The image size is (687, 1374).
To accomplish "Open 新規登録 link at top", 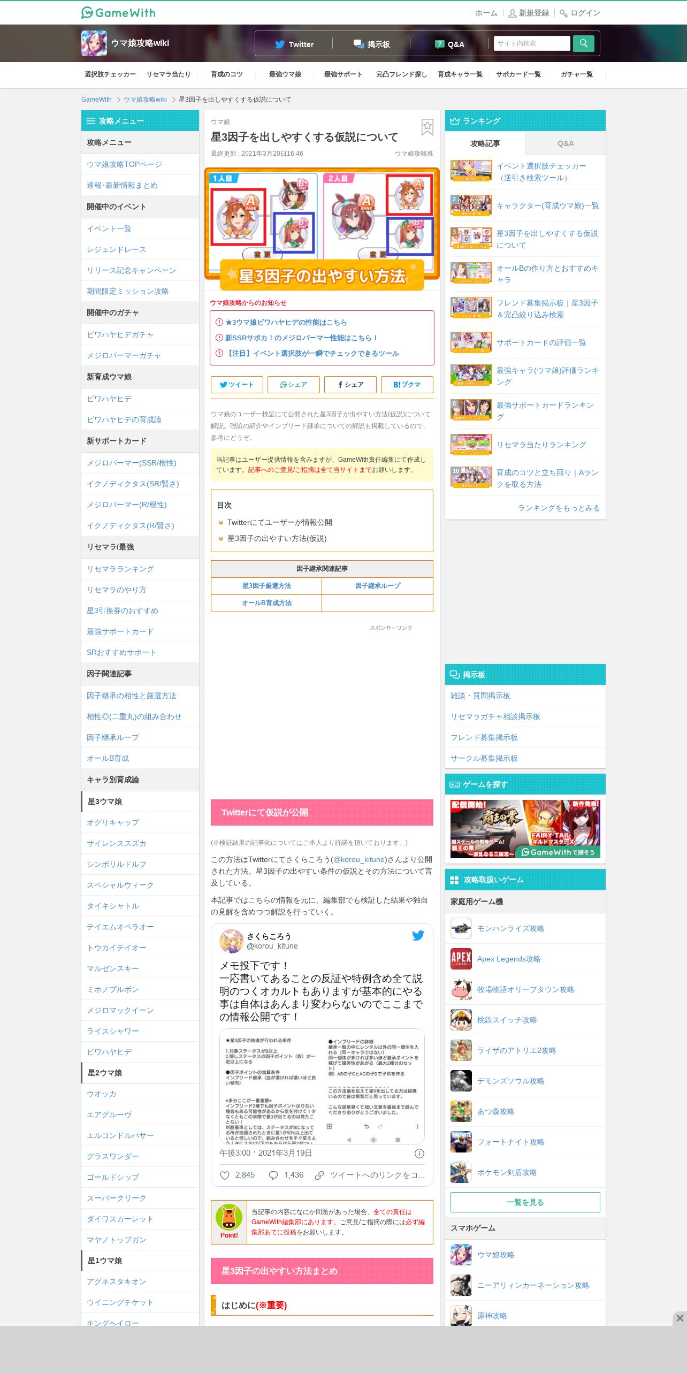I will click(x=529, y=13).
